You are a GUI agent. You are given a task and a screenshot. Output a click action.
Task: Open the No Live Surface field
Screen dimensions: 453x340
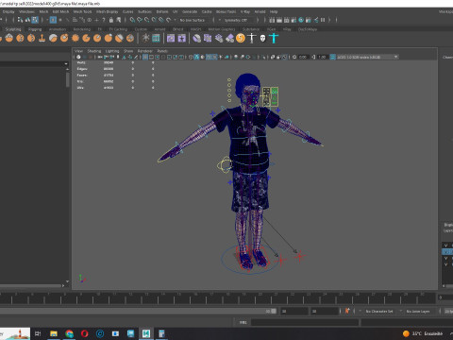point(193,20)
